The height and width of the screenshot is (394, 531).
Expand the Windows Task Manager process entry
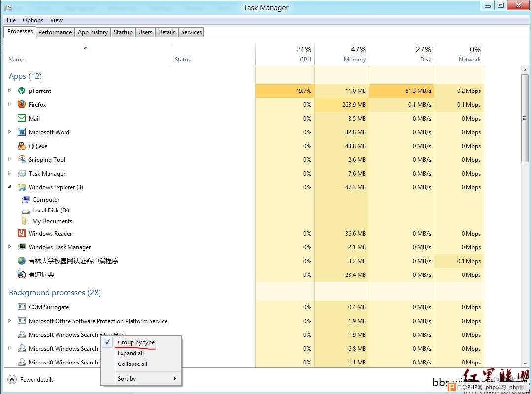point(9,247)
